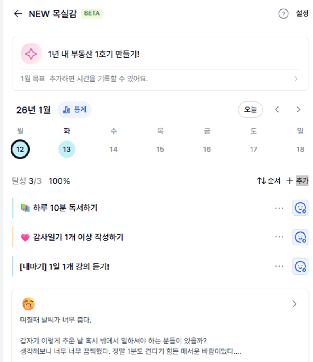Screen dimensions: 313x362
Task: Select Thursday the 15th in calendar
Action: pos(160,149)
